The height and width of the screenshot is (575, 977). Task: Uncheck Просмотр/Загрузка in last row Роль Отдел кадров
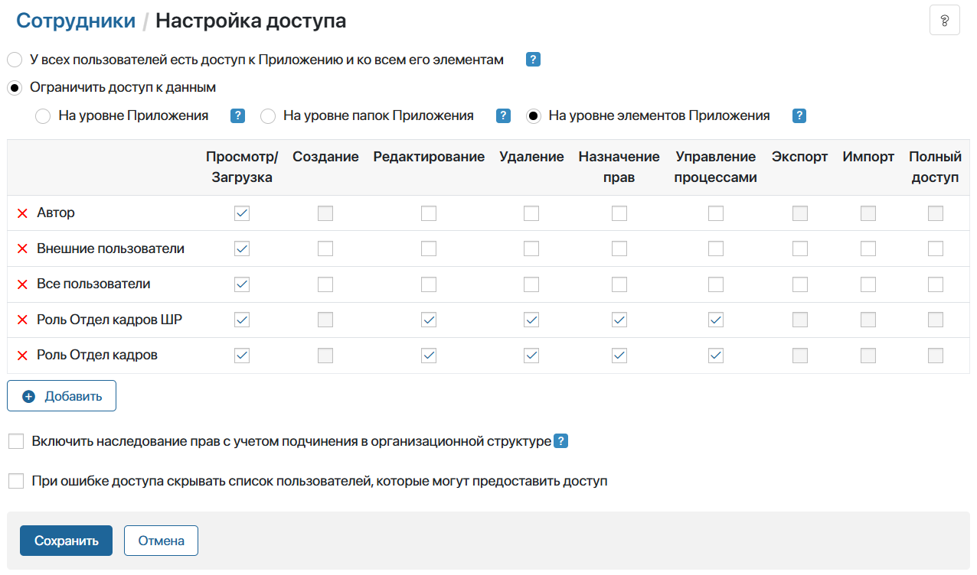[x=242, y=356]
